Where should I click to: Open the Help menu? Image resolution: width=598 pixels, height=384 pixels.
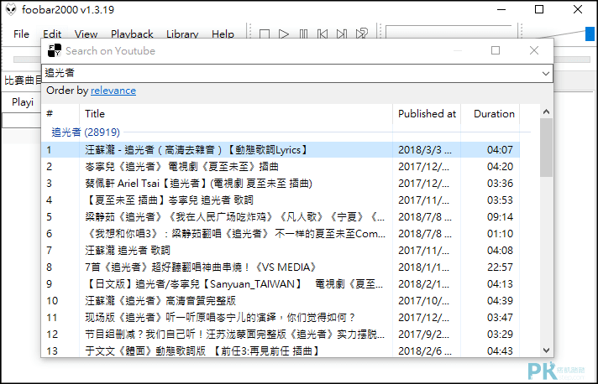point(223,34)
